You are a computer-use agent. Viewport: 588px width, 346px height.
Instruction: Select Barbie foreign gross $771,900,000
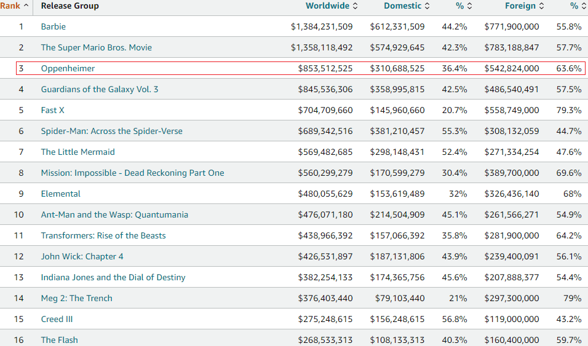tap(512, 26)
